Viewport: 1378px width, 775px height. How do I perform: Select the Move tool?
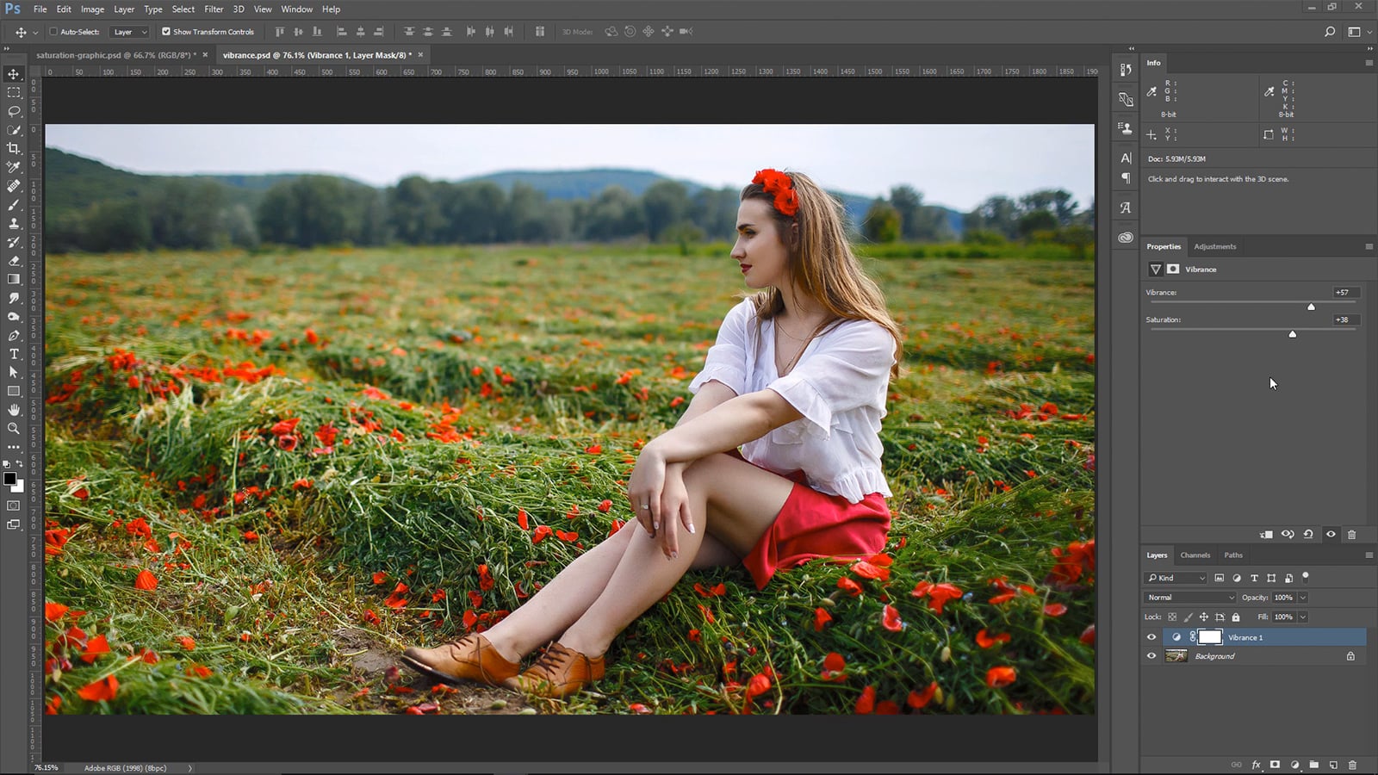tap(14, 74)
